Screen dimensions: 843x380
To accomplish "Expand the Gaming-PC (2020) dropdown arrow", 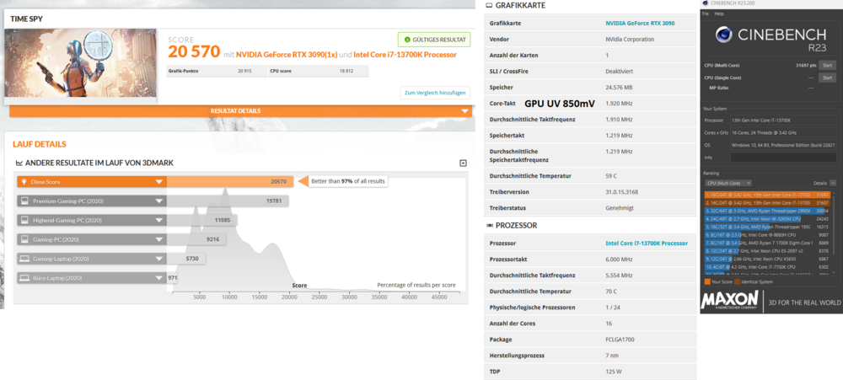I will point(158,239).
